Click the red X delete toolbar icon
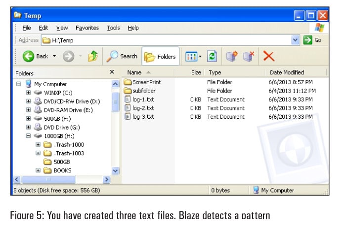Image resolution: width=346 pixels, height=231 pixels. [268, 56]
